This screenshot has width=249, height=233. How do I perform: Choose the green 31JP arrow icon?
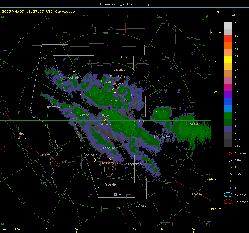(x=228, y=181)
